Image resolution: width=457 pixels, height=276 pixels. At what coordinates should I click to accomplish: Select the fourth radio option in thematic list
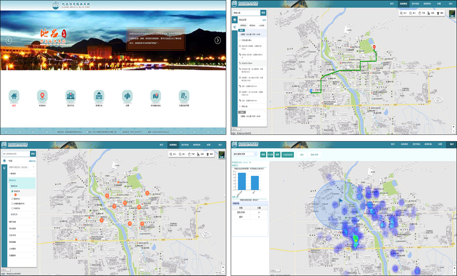(12, 208)
